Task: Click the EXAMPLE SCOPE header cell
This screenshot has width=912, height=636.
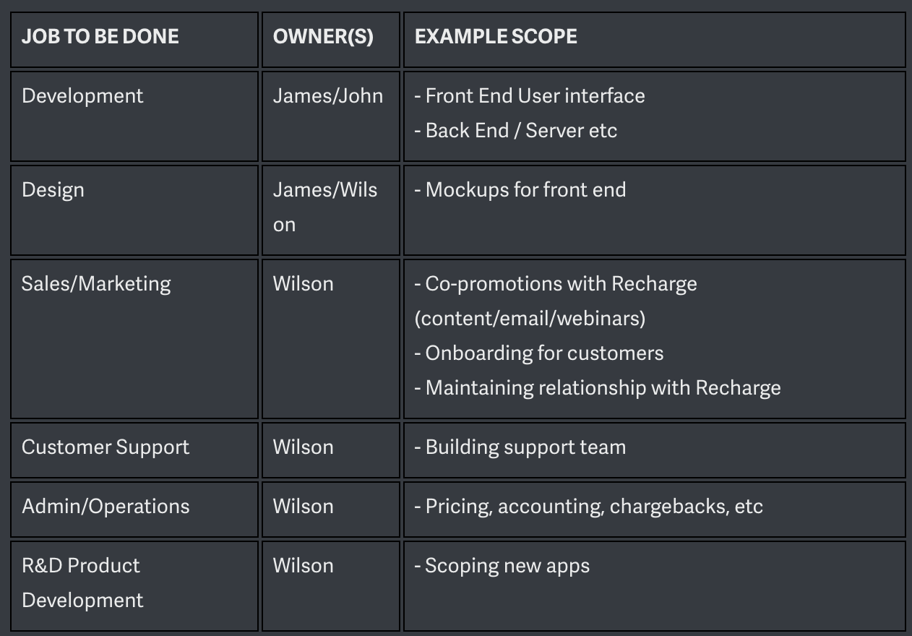Action: coord(654,40)
